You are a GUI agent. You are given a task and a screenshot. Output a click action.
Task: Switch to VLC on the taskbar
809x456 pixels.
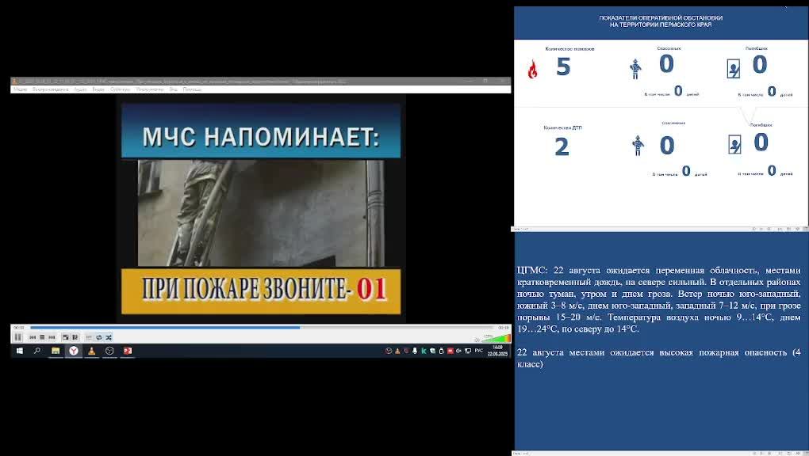point(91,351)
